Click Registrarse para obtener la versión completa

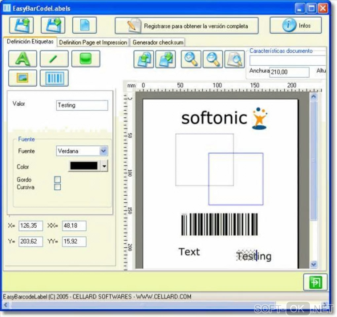point(187,26)
